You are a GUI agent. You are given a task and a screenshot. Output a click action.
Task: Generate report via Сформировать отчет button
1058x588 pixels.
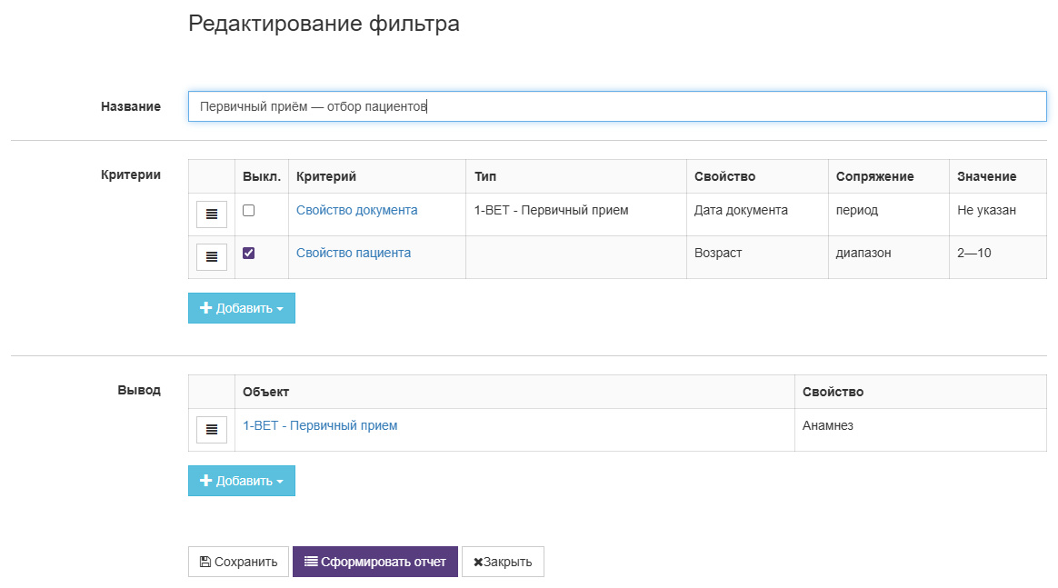click(x=375, y=562)
